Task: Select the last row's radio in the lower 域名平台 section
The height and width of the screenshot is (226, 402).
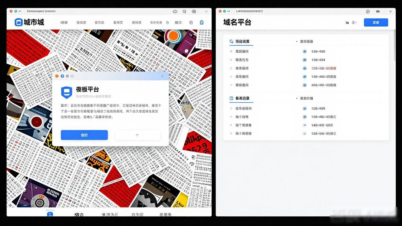Action: point(231,133)
